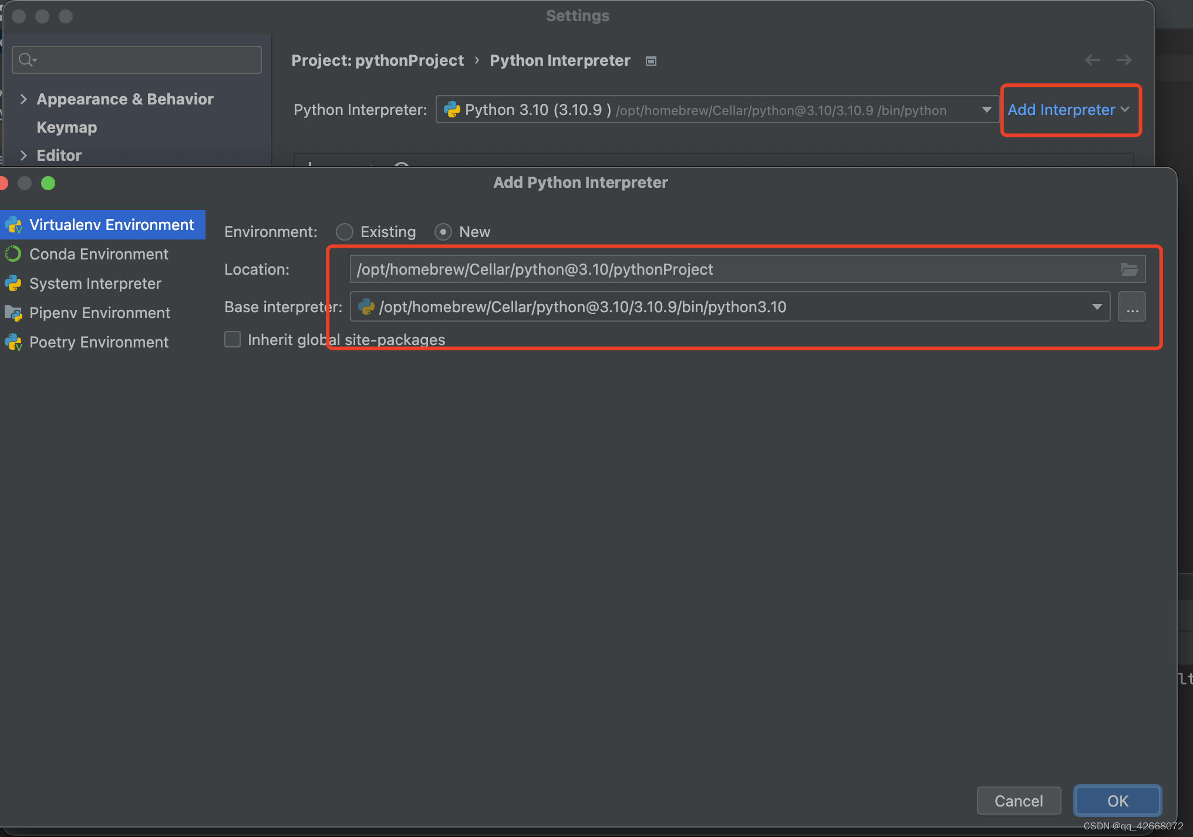Expand the Appearance & Behavior tree node
Viewport: 1193px width, 837px height.
tap(23, 99)
